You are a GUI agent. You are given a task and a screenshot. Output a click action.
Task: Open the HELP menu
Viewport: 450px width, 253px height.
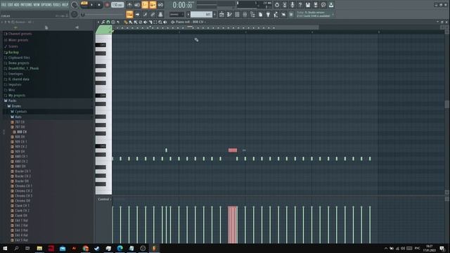[65, 5]
